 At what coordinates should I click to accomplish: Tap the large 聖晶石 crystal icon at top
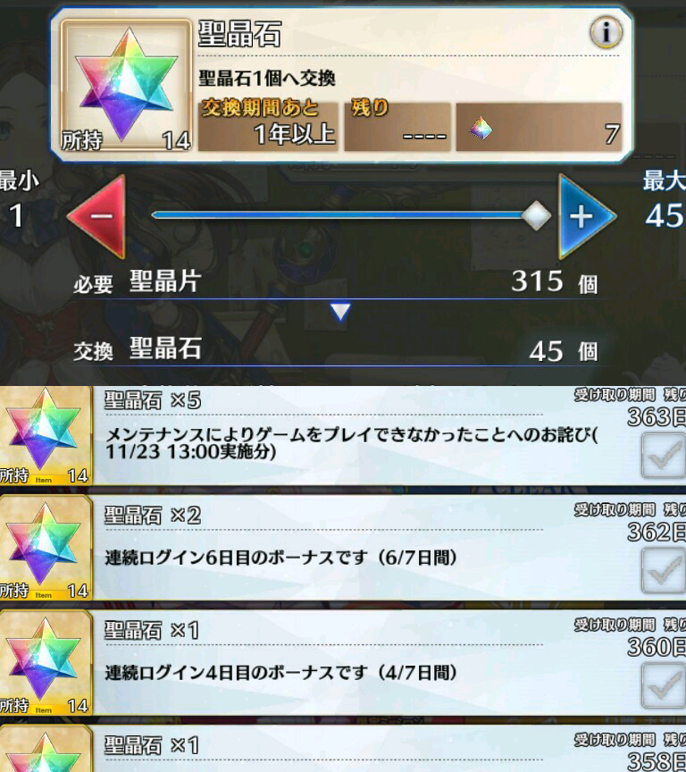point(126,86)
